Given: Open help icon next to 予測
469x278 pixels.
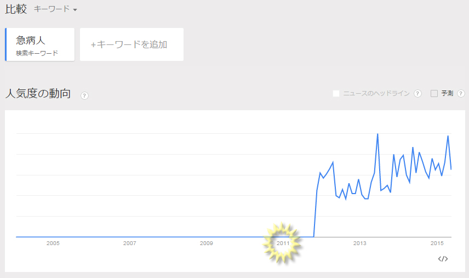Looking at the screenshot, I should click(x=461, y=93).
